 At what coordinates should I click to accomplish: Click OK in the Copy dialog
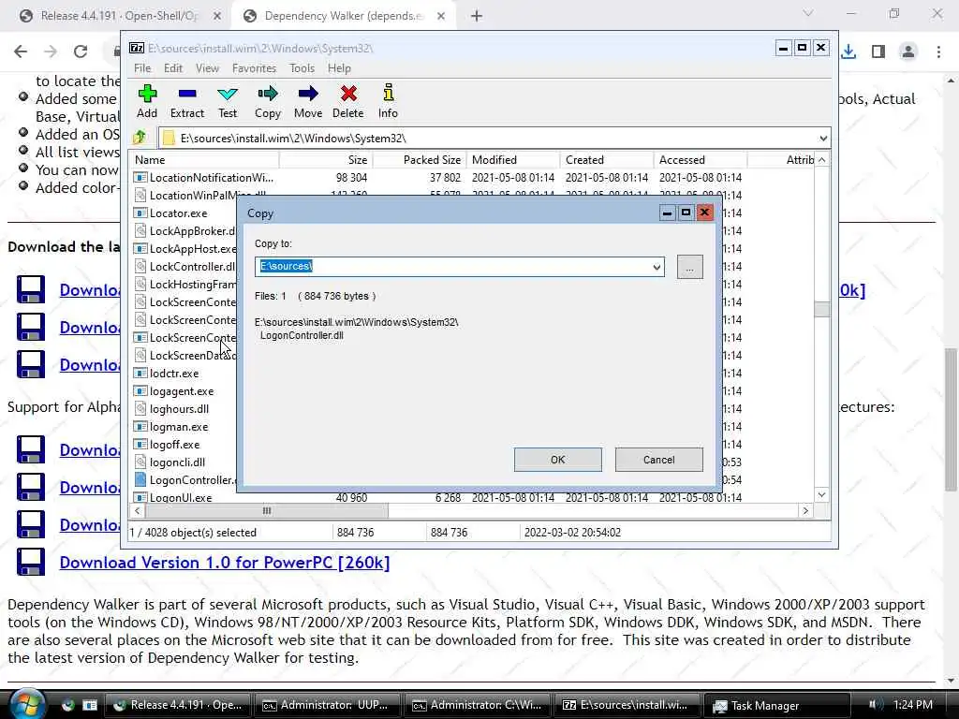pyautogui.click(x=558, y=460)
